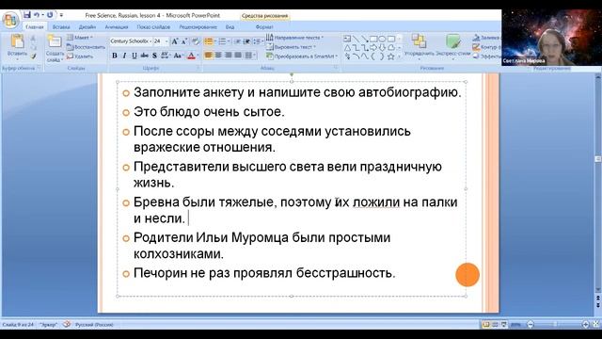Center the text in paragraph group
Screen dimensions: 602x339
coord(218,56)
